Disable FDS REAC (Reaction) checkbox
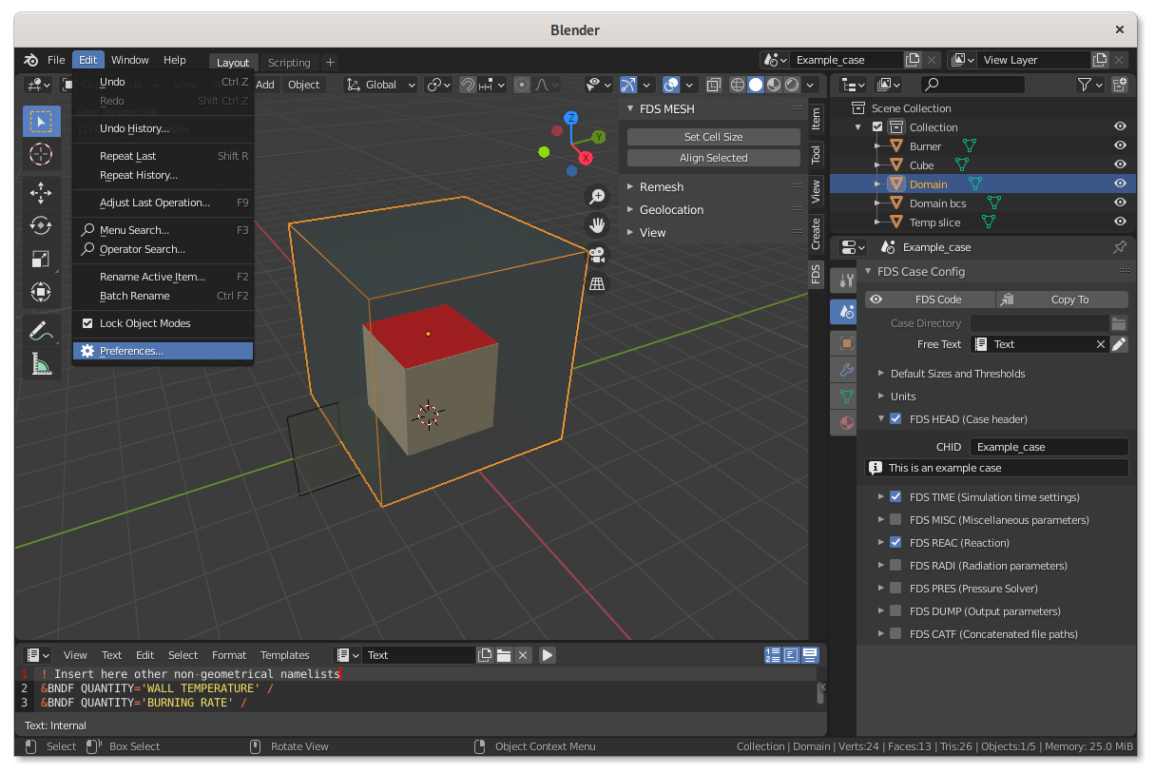The height and width of the screenshot is (774, 1155). click(x=895, y=543)
